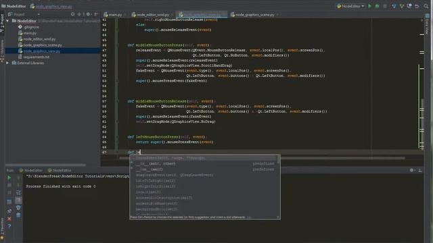
Task: Click the Run panel hide/minimize icon
Action: (x=420, y=170)
